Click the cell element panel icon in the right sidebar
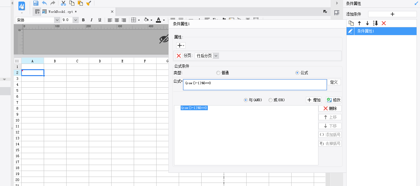Viewport: 420px width, 186px height. click(337, 13)
